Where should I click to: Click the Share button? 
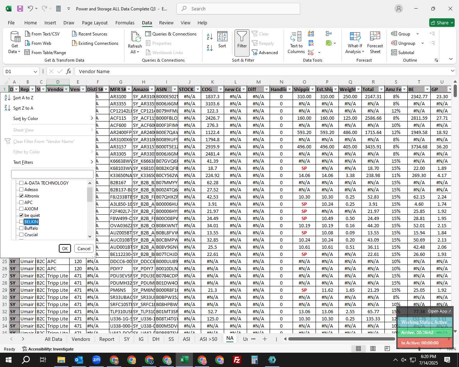[442, 23]
